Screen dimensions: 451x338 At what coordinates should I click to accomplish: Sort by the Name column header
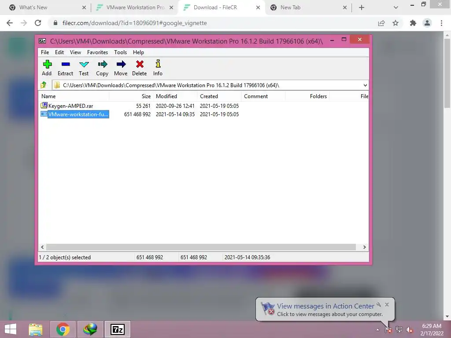[x=74, y=96]
